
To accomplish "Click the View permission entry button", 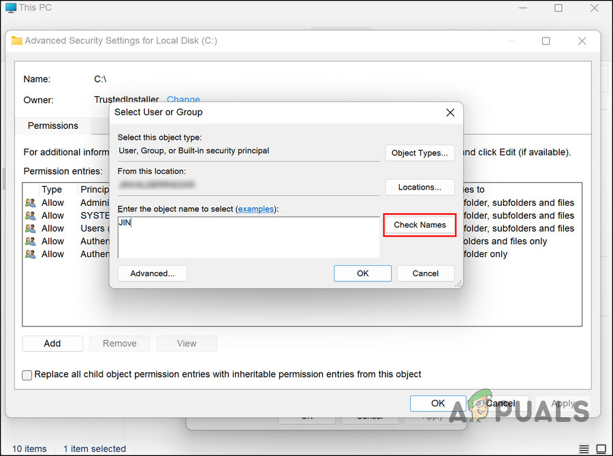I will point(187,344).
